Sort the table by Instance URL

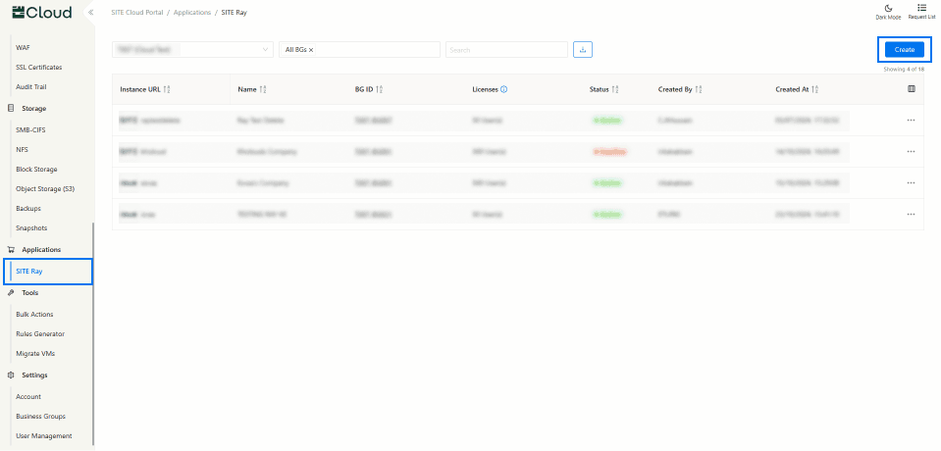167,89
